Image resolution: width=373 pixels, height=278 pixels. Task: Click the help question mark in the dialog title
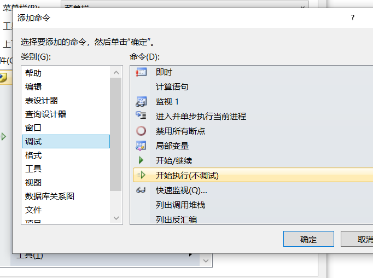353,18
